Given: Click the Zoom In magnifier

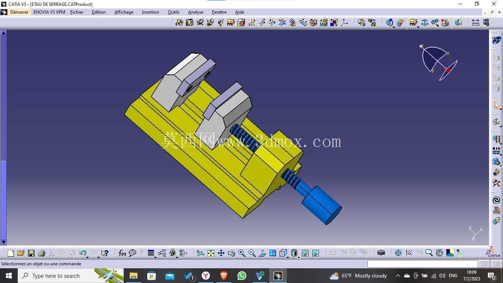Looking at the screenshot, I should coord(242,253).
